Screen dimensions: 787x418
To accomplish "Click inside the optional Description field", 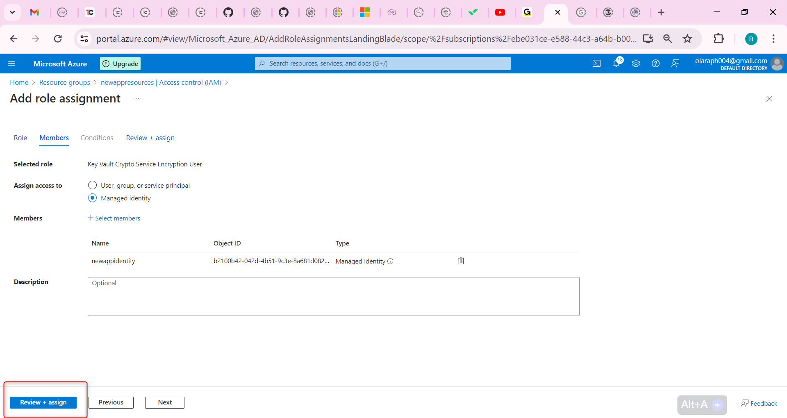I will click(x=333, y=296).
